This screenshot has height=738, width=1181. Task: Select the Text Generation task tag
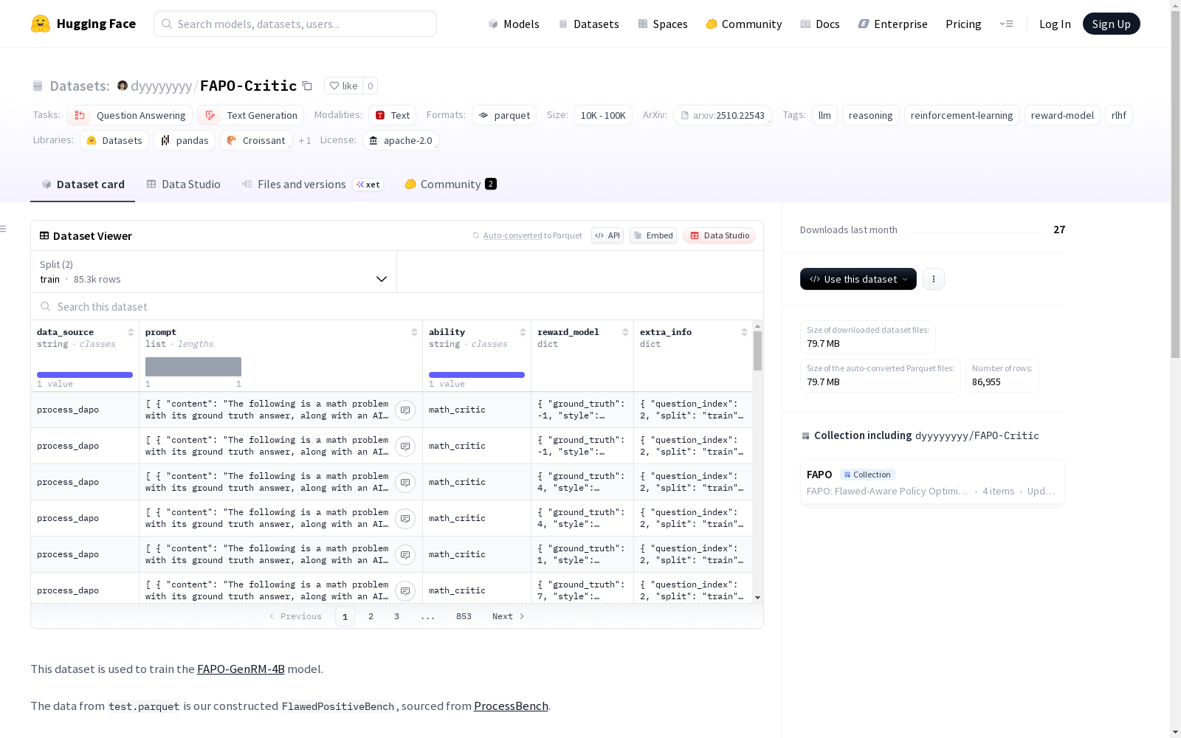[251, 115]
